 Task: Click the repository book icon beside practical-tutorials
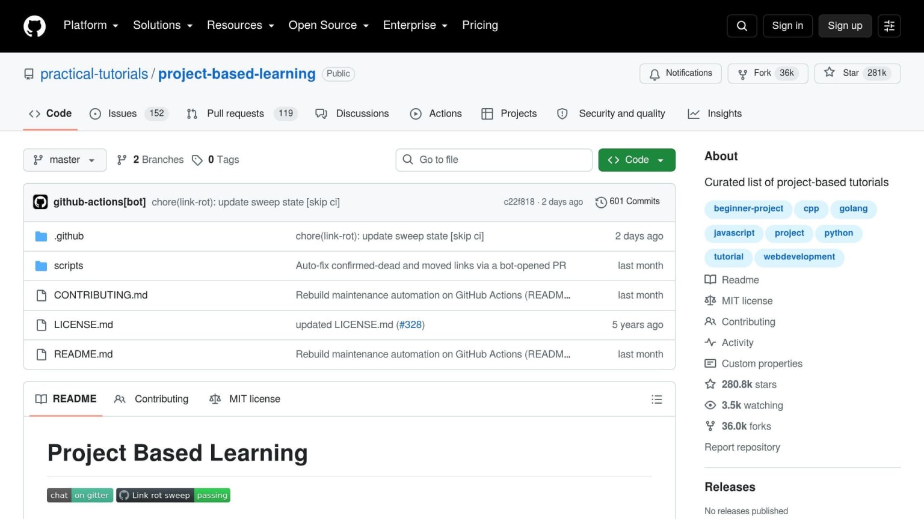tap(29, 74)
